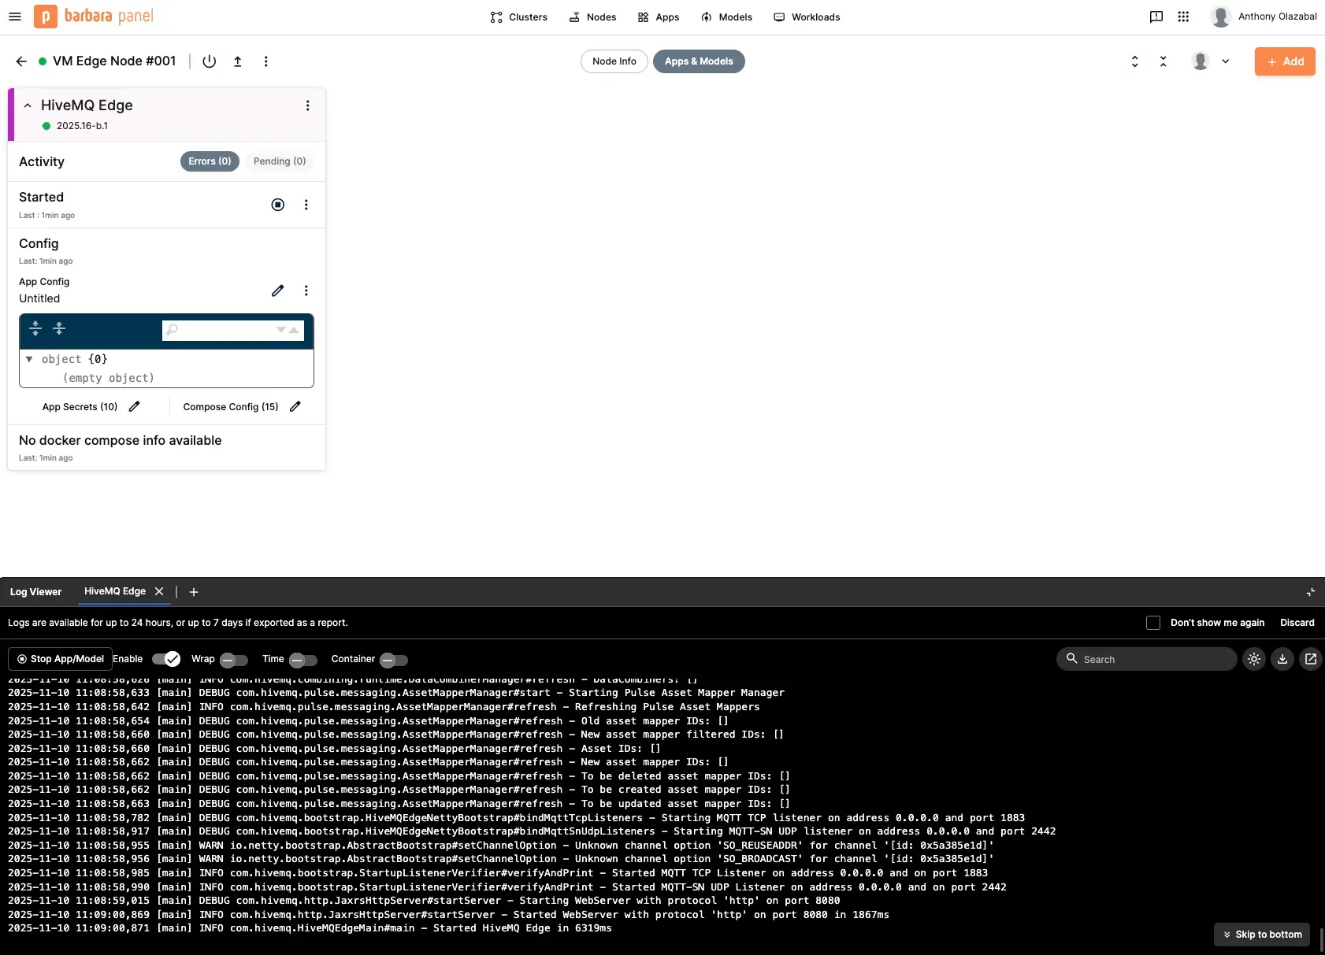
Task: Download the application logs
Action: [x=1282, y=659]
